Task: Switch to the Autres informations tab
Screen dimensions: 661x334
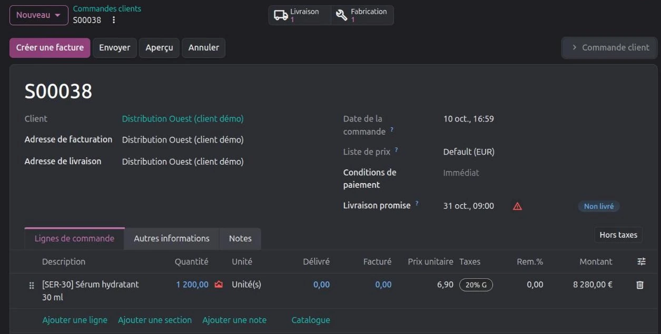Action: (172, 238)
